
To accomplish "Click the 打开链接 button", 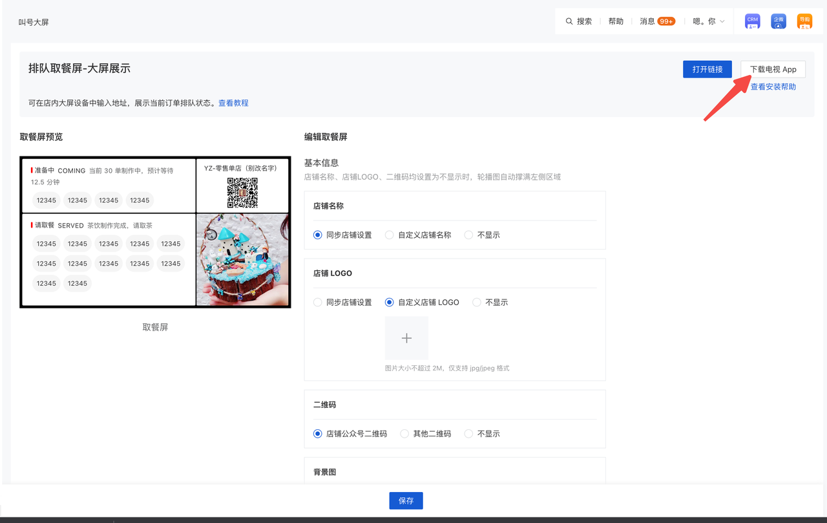I will pyautogui.click(x=707, y=69).
